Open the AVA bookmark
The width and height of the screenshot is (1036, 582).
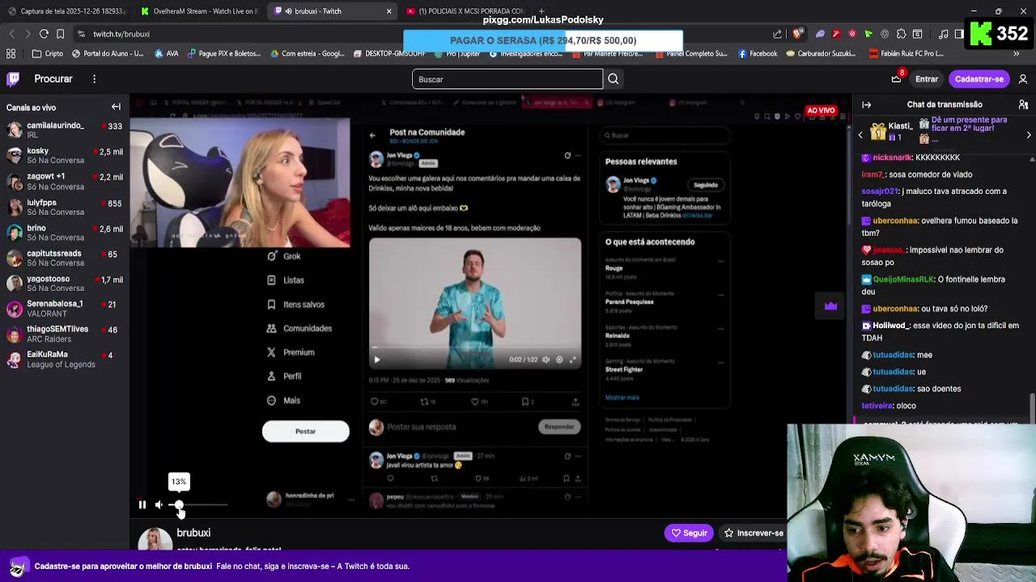click(x=165, y=53)
